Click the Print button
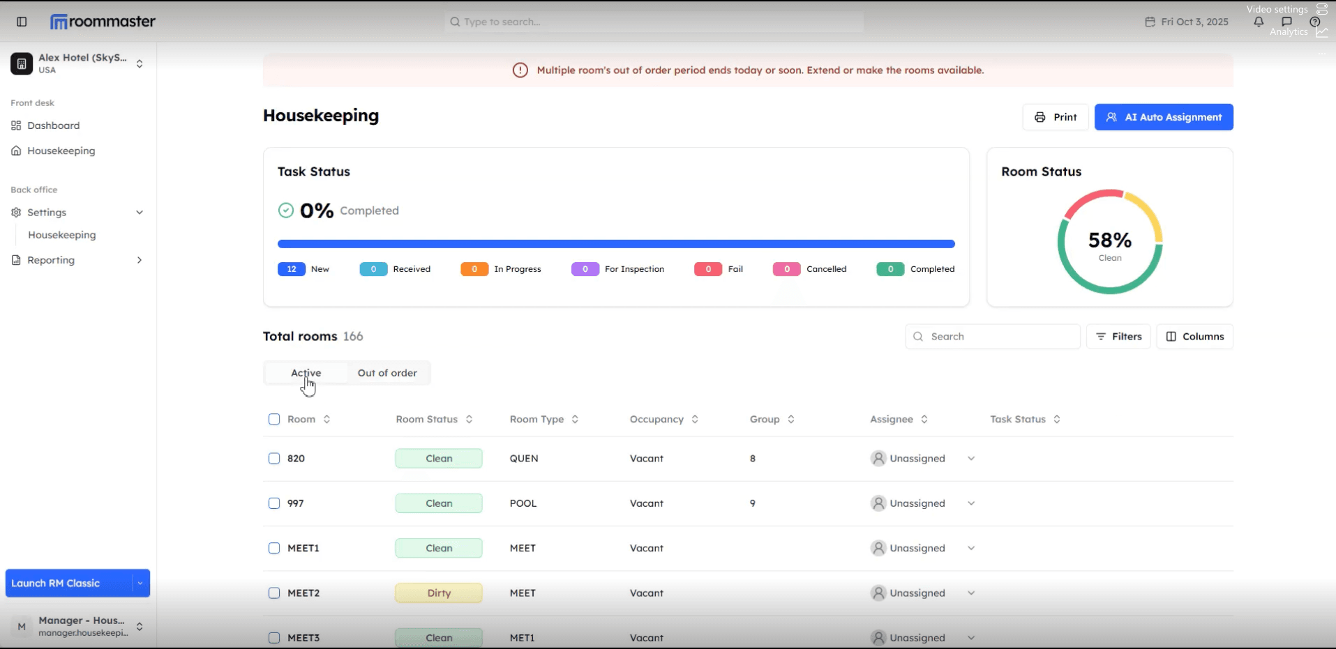Viewport: 1336px width, 649px height. coord(1055,117)
